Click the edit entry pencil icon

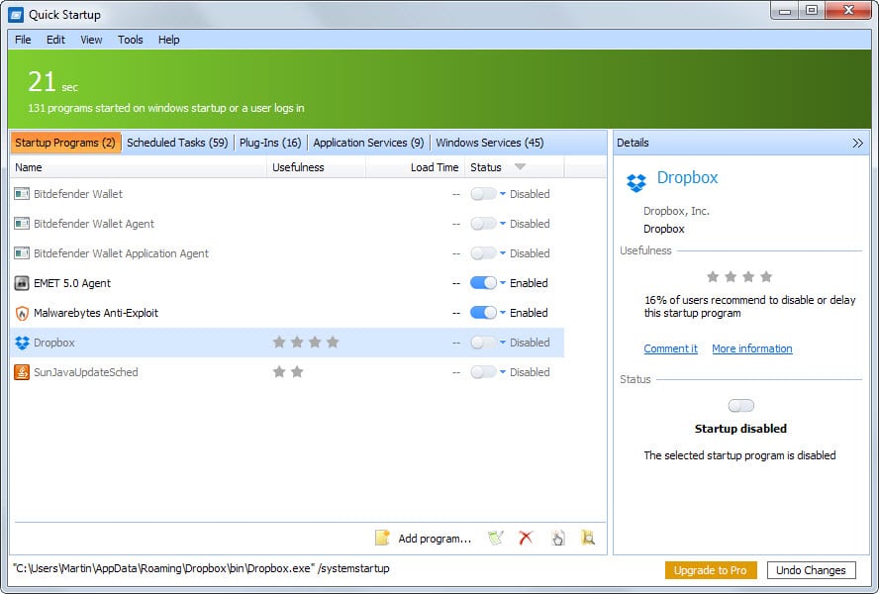pyautogui.click(x=496, y=538)
